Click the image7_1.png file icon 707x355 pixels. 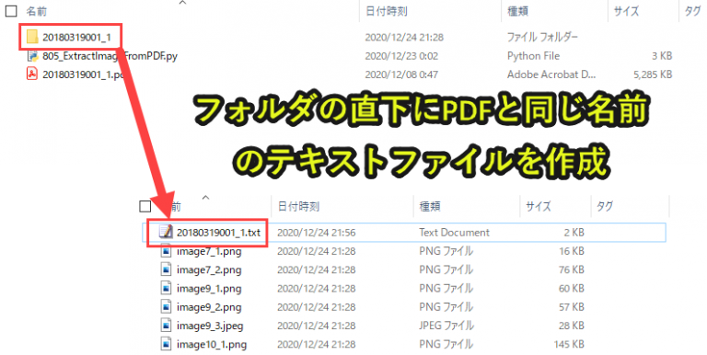pyautogui.click(x=167, y=251)
